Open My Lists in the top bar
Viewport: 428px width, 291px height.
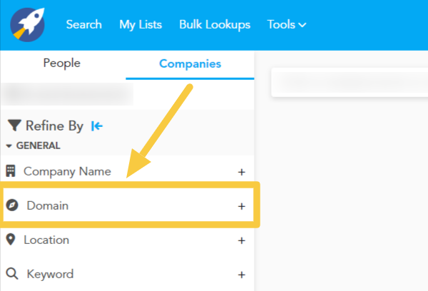click(141, 25)
